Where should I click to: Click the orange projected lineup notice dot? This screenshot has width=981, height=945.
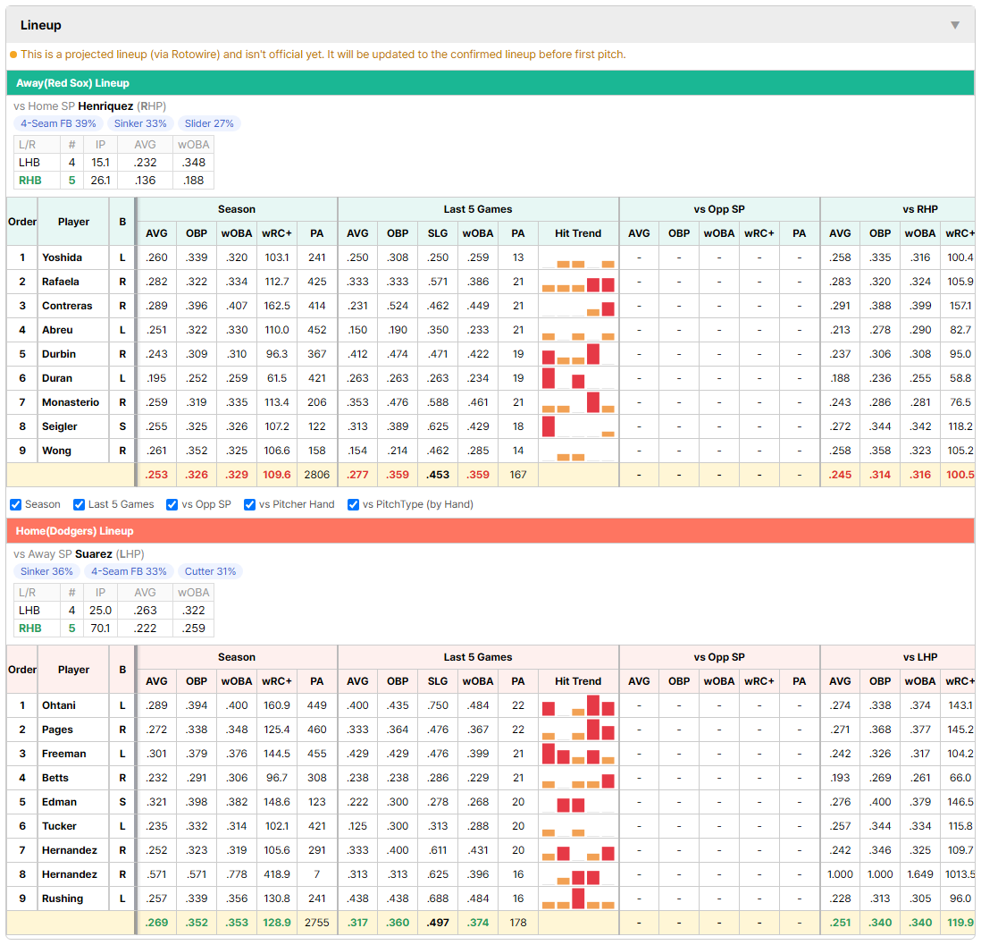[x=13, y=55]
